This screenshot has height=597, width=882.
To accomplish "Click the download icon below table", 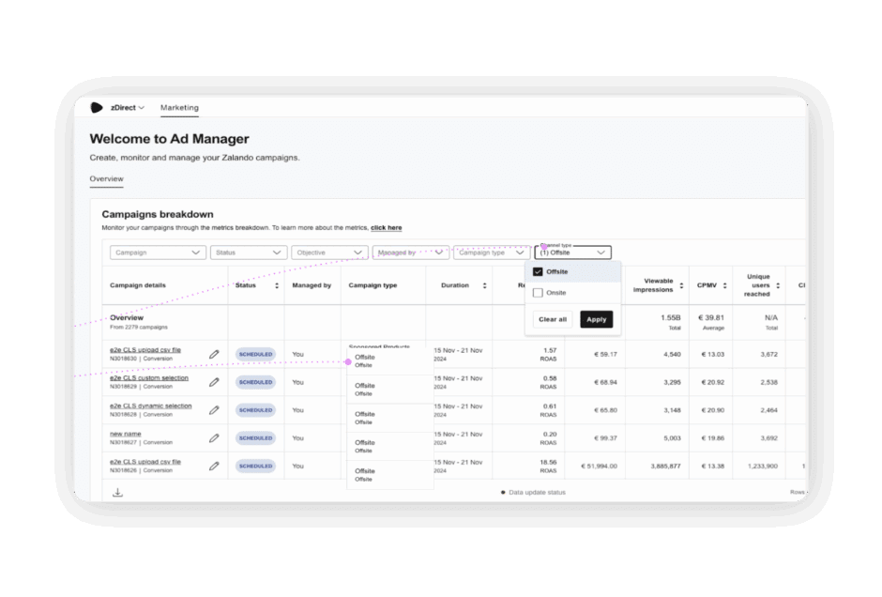I will click(117, 493).
